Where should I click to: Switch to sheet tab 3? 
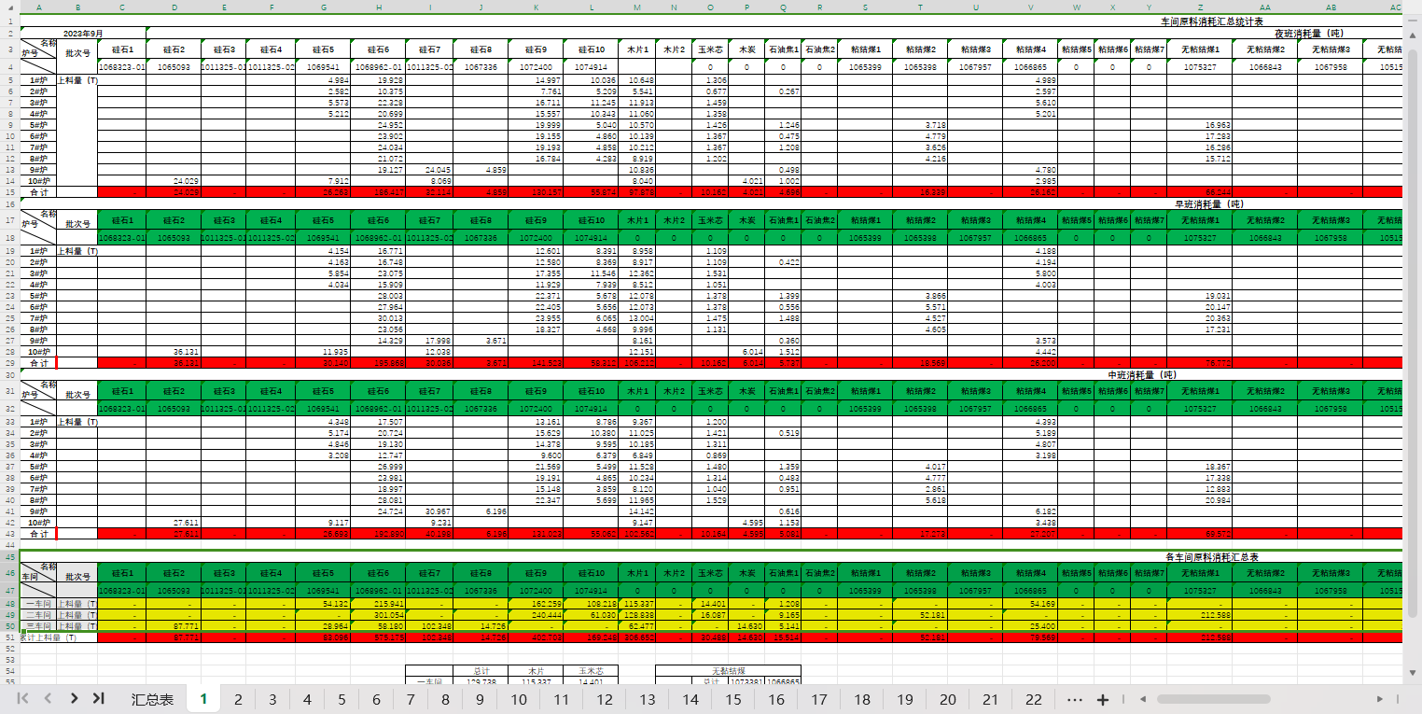pos(272,700)
